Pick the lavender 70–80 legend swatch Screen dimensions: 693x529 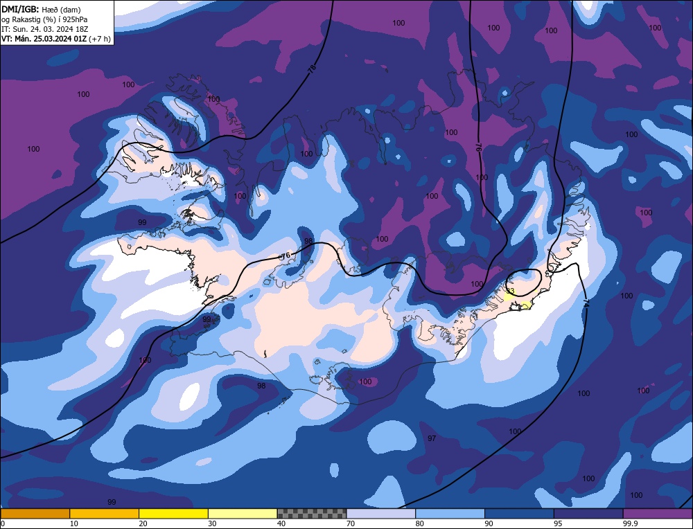[381, 513]
